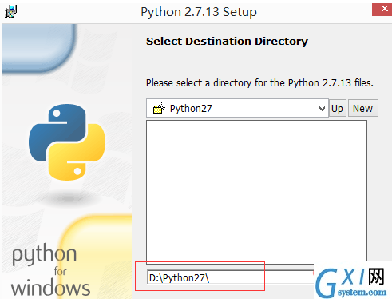Click the 'python for windows' branding text
Image resolution: width=392 pixels, height=299 pixels.
(x=50, y=270)
